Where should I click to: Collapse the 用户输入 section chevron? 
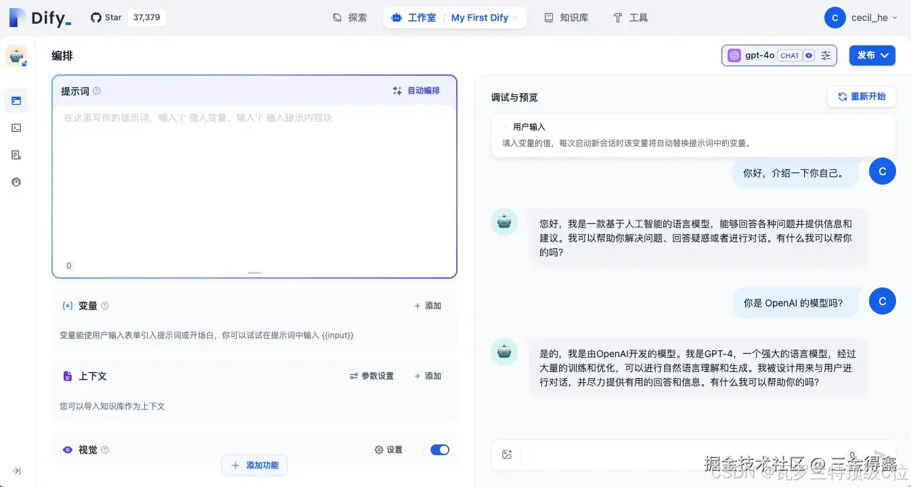506,127
